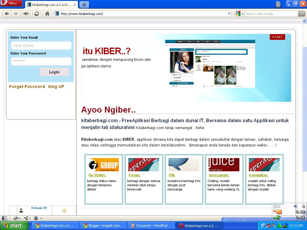Click the Fast Forward button

(x=26, y=13)
